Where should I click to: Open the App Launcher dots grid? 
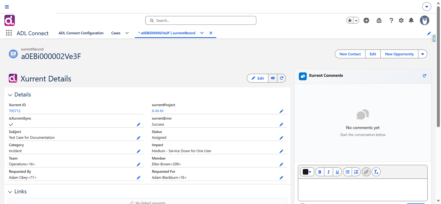point(9,33)
